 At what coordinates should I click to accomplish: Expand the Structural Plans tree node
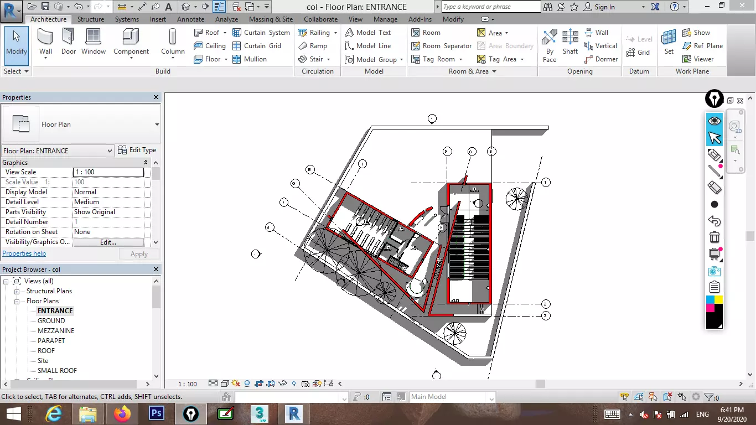click(17, 292)
